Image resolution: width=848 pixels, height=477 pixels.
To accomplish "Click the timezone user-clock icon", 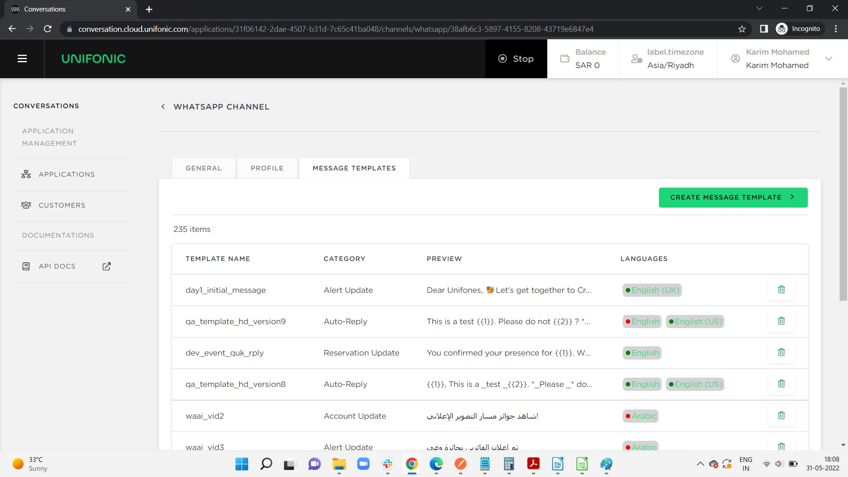I will point(636,59).
